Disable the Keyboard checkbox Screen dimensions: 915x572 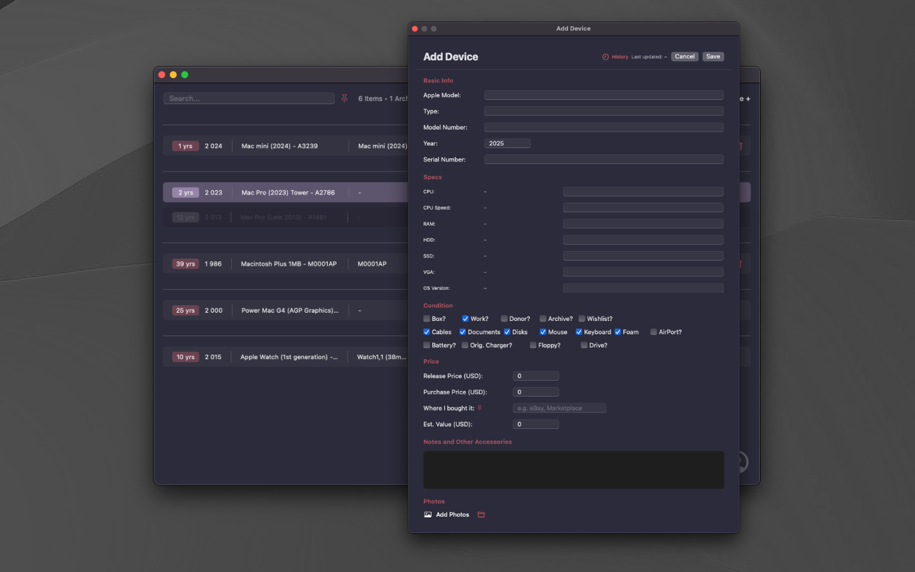(x=579, y=332)
